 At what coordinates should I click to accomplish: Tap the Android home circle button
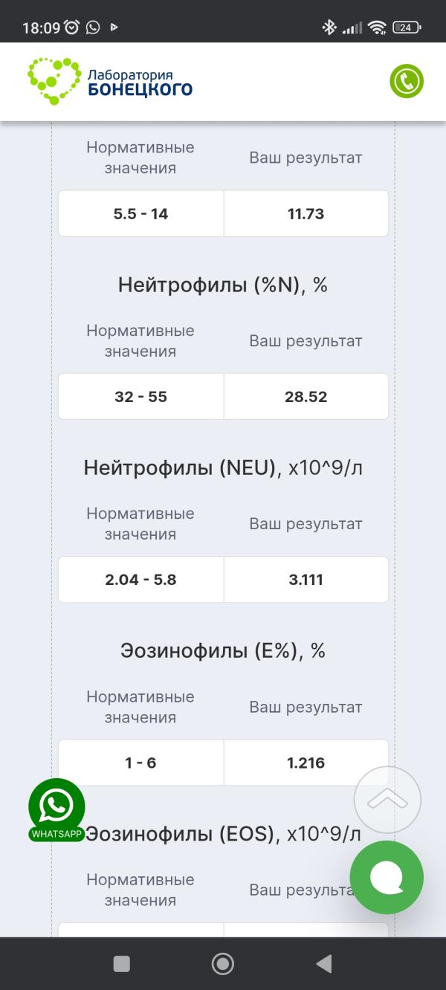[x=223, y=964]
